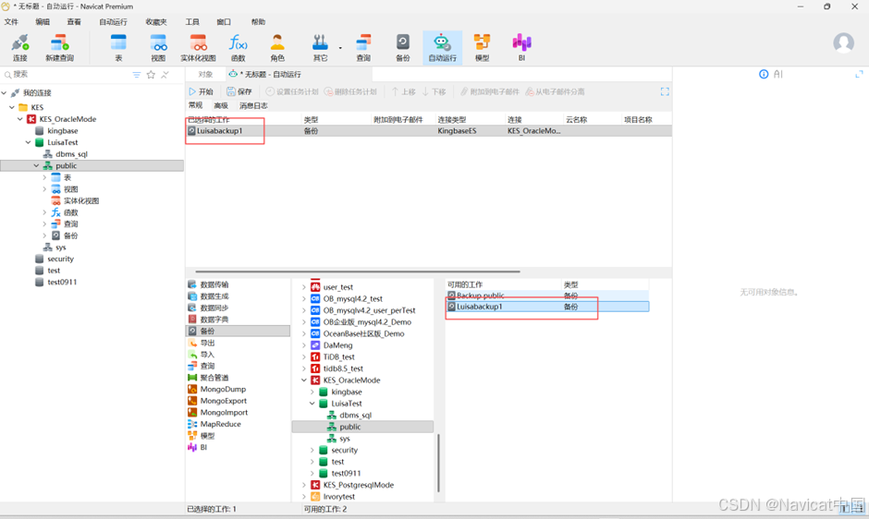Select security database in left sidebar
This screenshot has width=869, height=519.
coord(60,259)
